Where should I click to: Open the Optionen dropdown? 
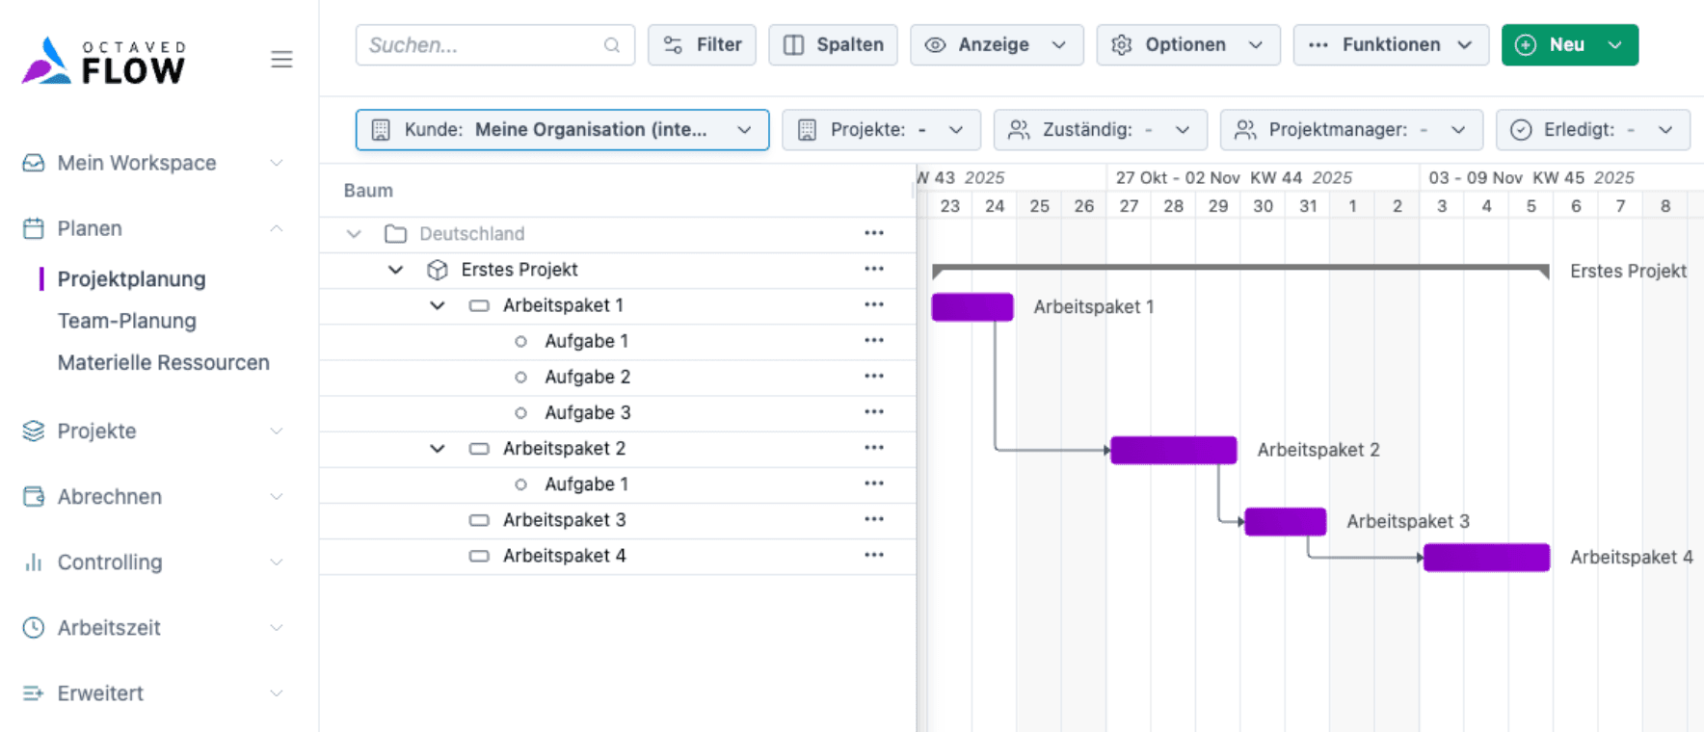tap(1188, 45)
